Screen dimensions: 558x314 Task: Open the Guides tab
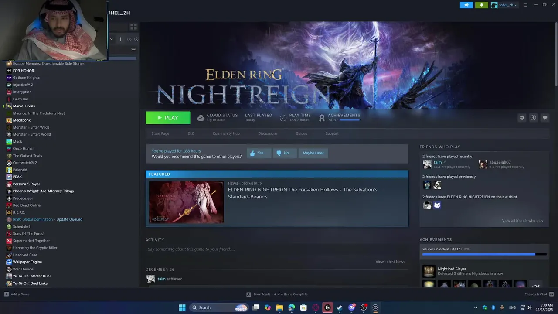[301, 133]
